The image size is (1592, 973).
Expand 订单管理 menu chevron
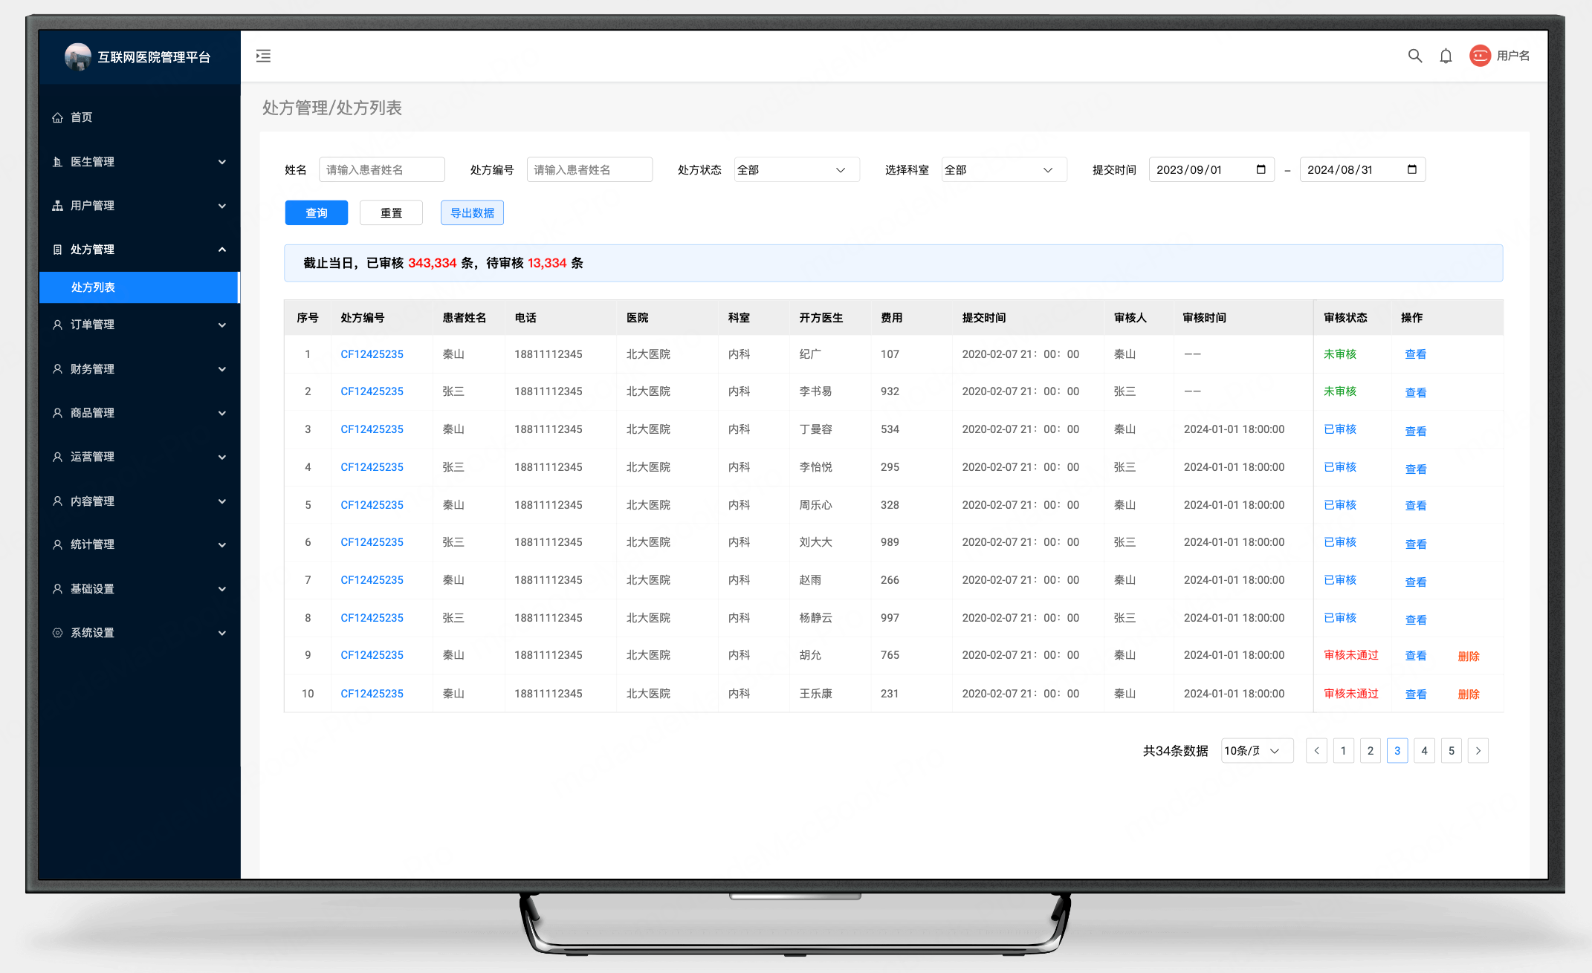pos(221,325)
